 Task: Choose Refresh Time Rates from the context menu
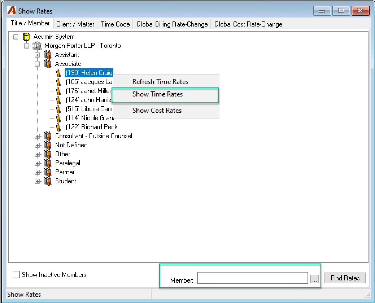[166, 82]
